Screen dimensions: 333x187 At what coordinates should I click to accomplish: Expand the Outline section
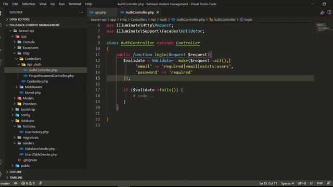[x=15, y=172]
